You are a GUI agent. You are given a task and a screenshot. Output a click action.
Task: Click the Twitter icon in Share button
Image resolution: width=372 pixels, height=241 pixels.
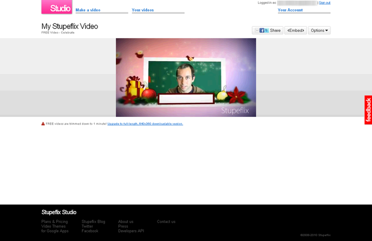pos(266,31)
